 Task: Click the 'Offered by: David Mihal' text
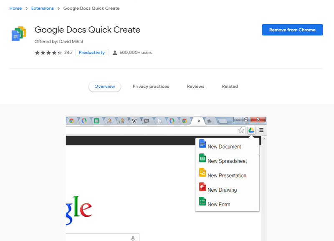click(58, 41)
